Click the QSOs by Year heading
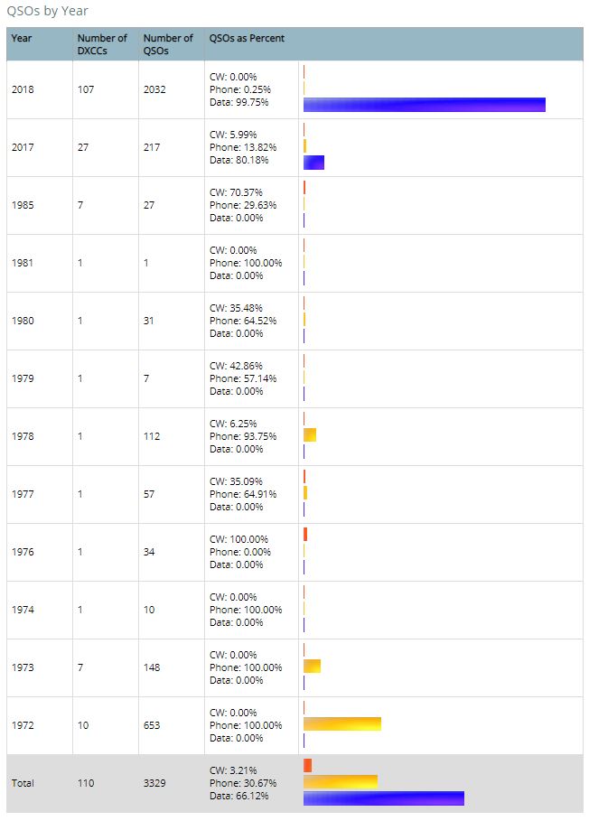 click(47, 11)
